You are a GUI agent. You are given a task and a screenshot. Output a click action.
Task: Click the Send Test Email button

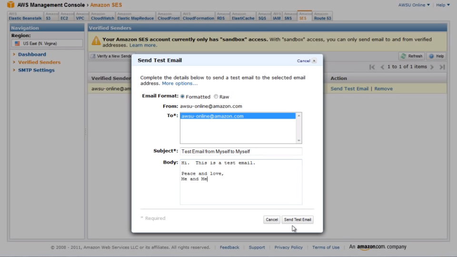point(298,219)
